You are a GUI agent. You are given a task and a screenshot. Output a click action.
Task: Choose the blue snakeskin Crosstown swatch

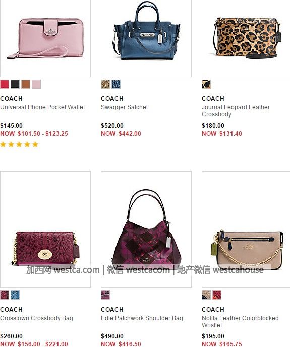pos(15,295)
